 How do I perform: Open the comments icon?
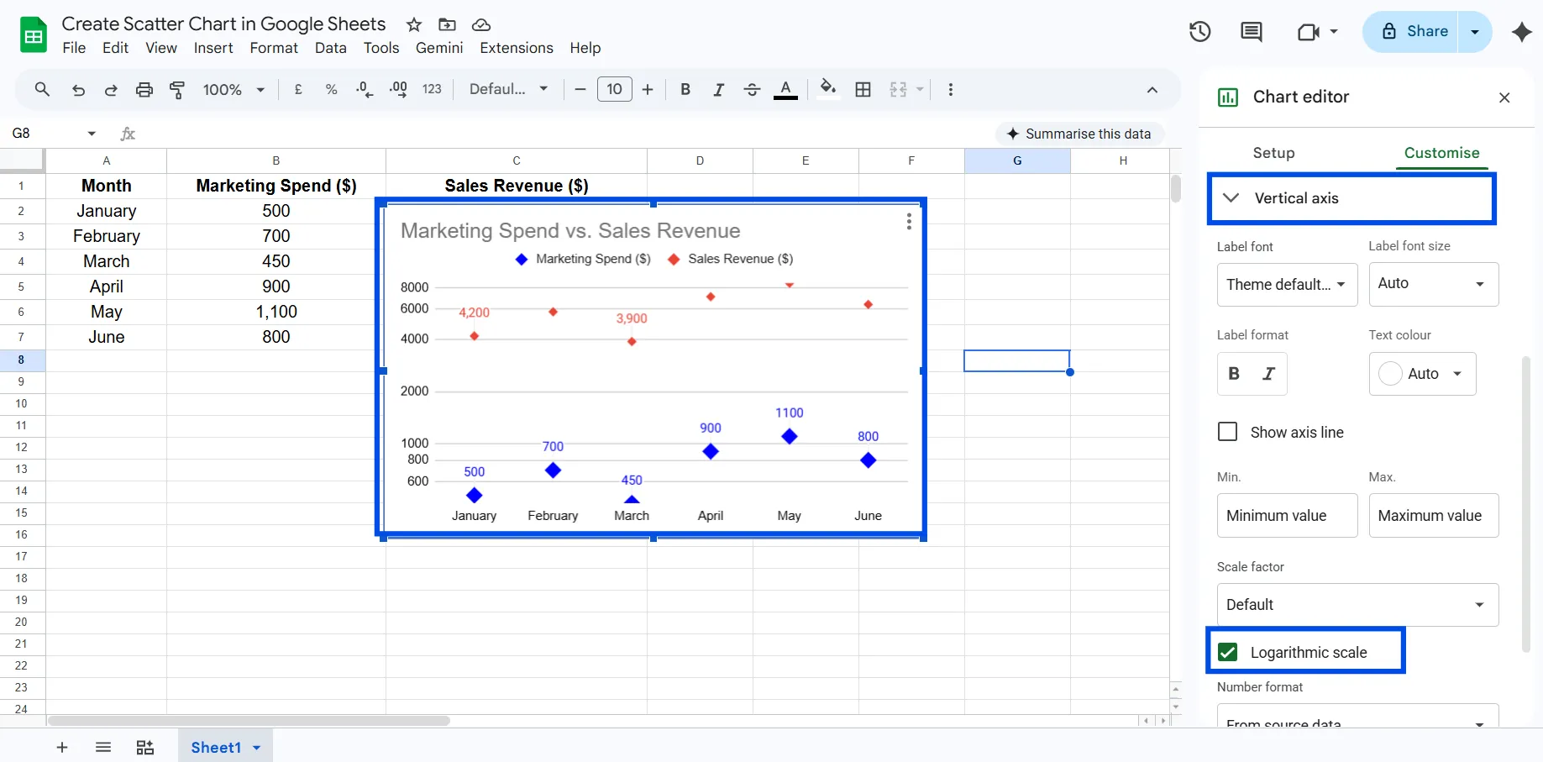coord(1252,32)
